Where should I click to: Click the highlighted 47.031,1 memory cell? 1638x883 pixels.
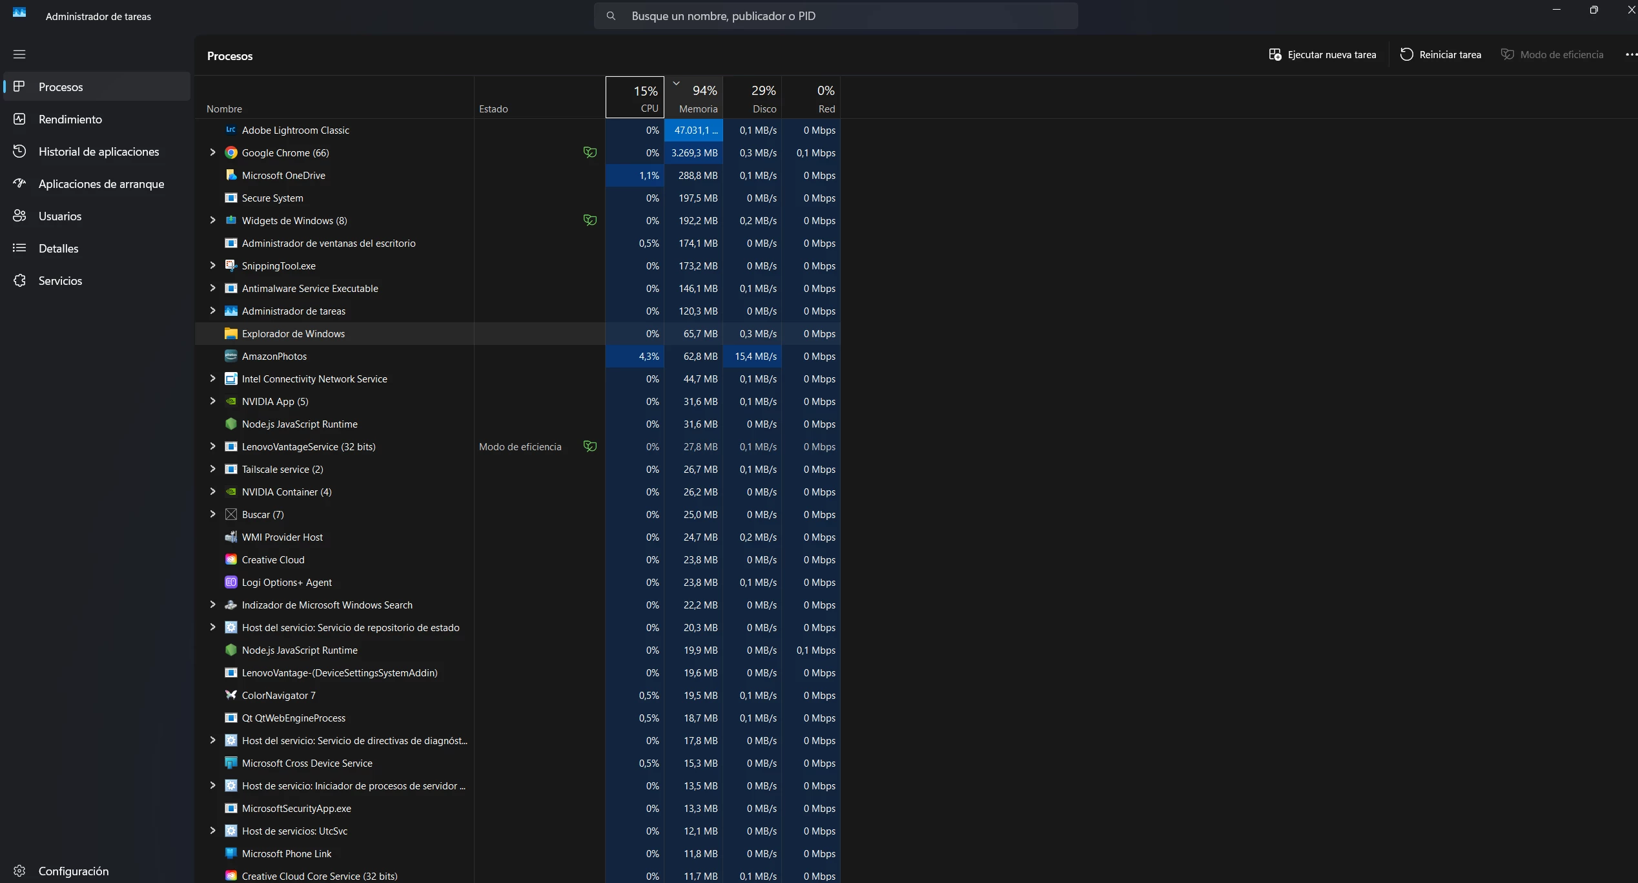point(694,130)
